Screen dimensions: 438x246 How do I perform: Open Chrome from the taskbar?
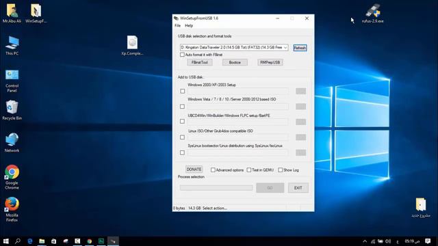coord(90,241)
